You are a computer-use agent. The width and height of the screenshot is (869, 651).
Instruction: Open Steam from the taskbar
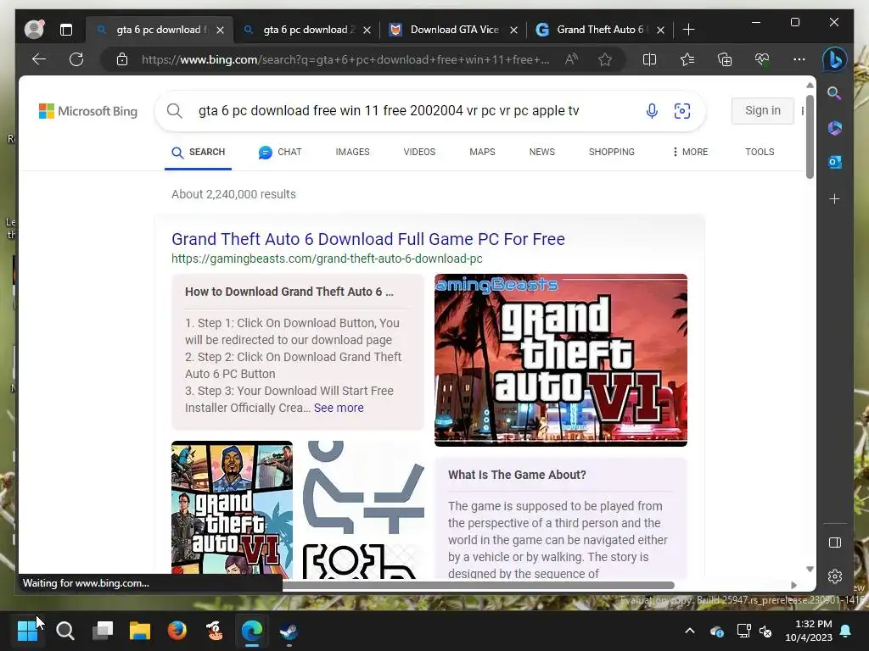click(289, 631)
